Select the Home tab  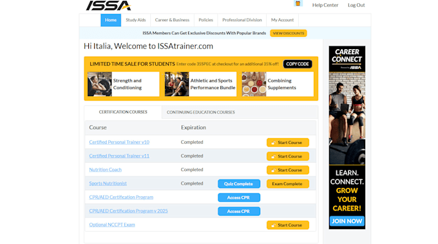click(x=111, y=20)
